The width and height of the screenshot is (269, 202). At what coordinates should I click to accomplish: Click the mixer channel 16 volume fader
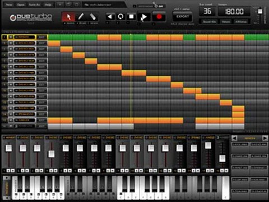coord(222,159)
